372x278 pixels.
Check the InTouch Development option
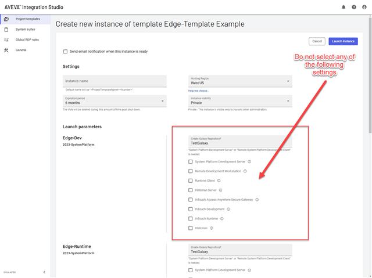(190, 209)
